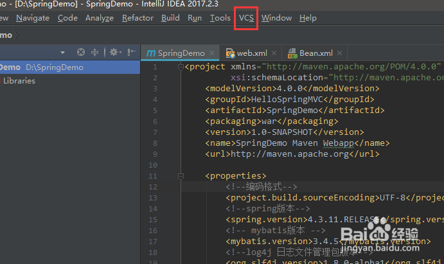Image resolution: width=444 pixels, height=264 pixels.
Task: Click the underlined word Webapp
Action: click(x=339, y=143)
